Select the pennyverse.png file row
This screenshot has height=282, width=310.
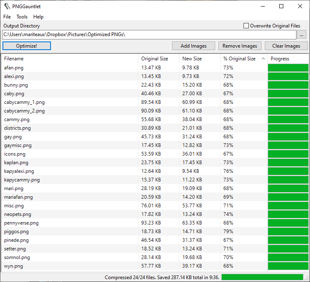pyautogui.click(x=21, y=223)
